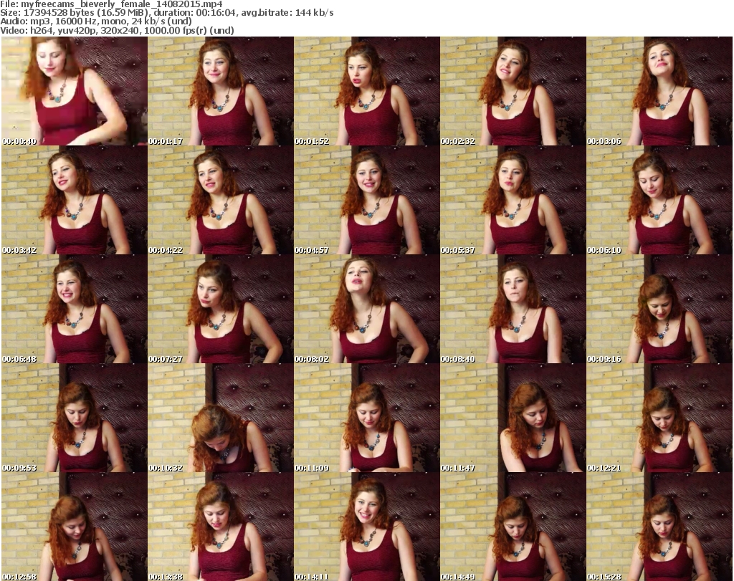Pick the thumbnail stamped 00:06:48

tap(75, 309)
